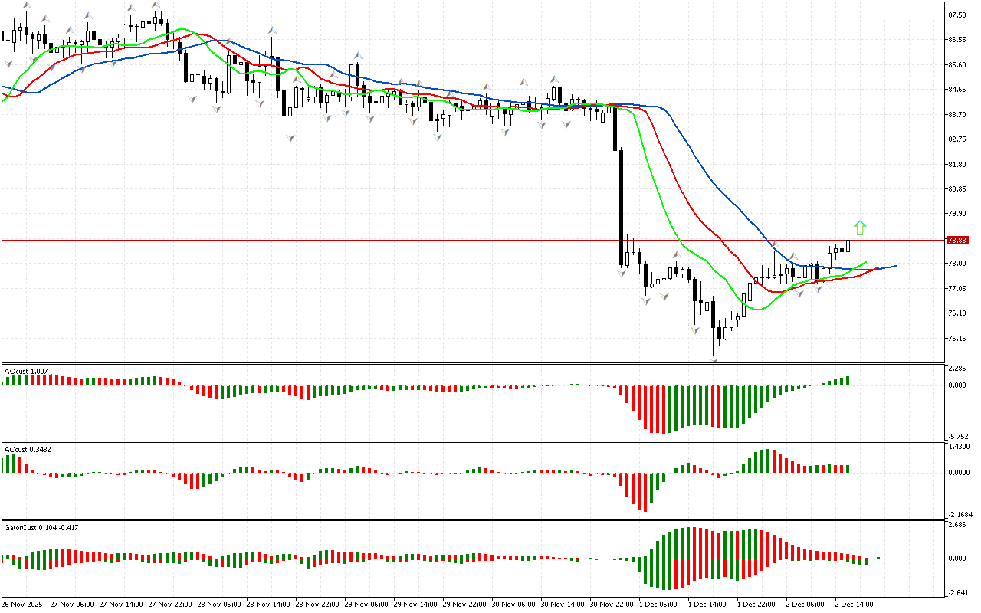Screen dimensions: 981x613
Task: Click the latest white candle under the green arrow
Action: [x=848, y=245]
